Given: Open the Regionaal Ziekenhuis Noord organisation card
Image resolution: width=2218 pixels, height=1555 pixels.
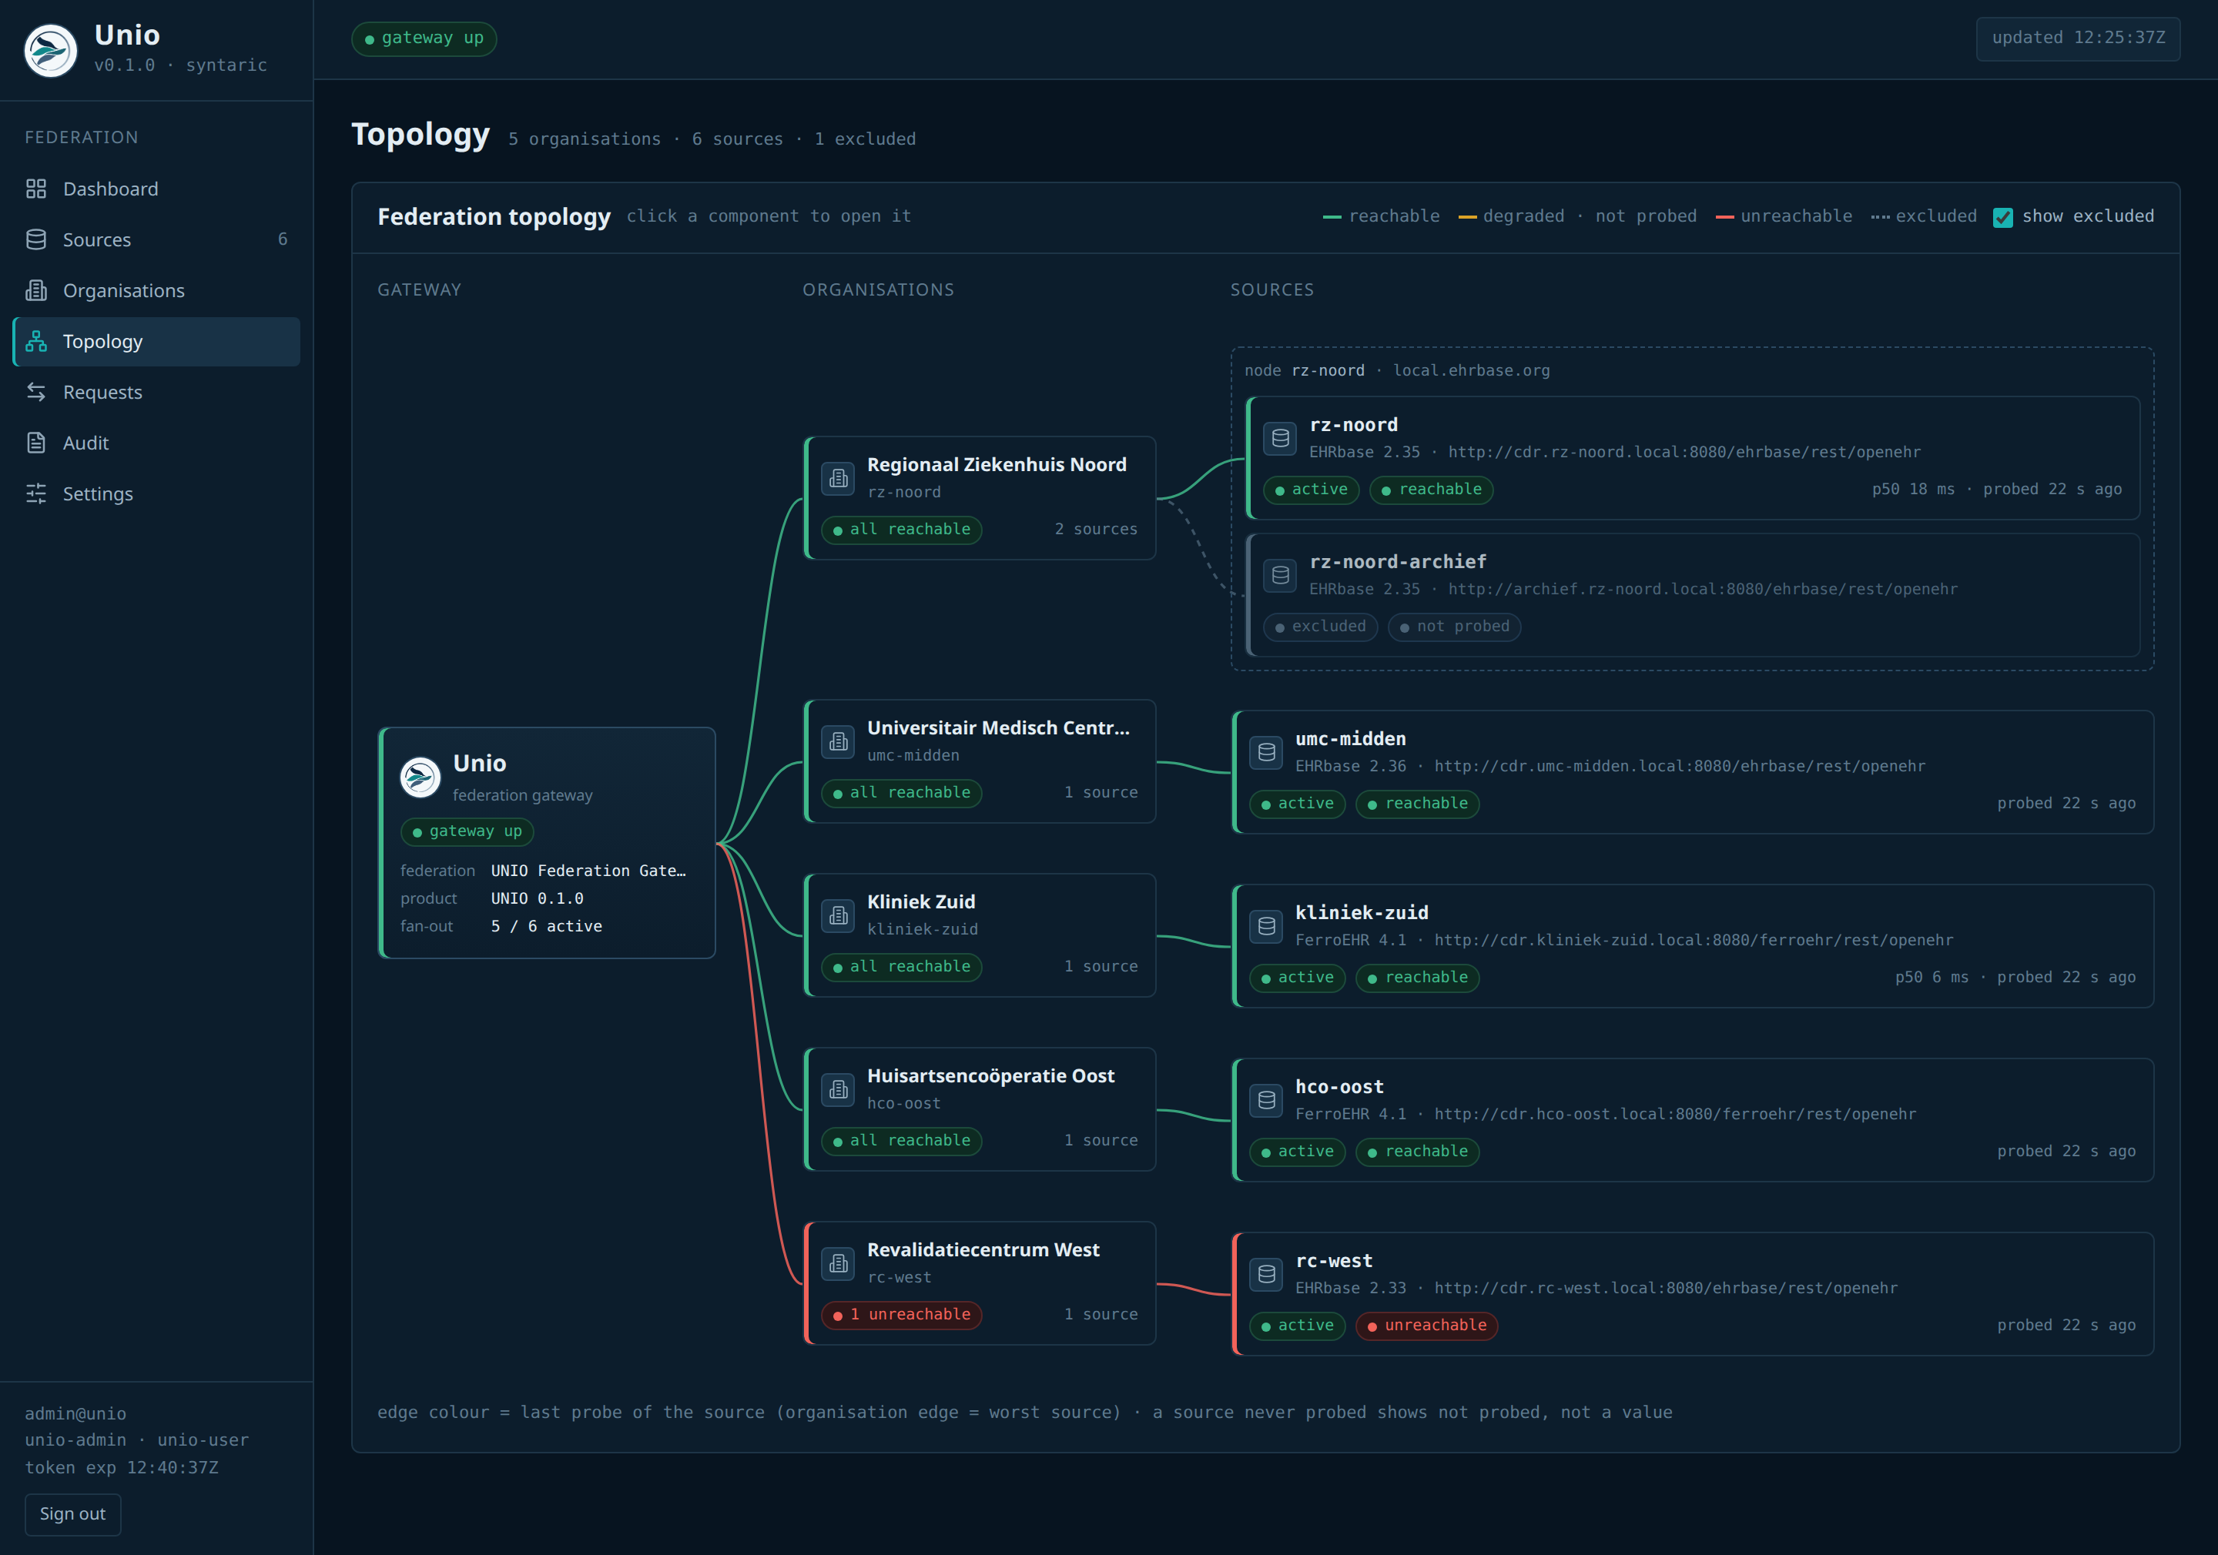Looking at the screenshot, I should (x=980, y=497).
